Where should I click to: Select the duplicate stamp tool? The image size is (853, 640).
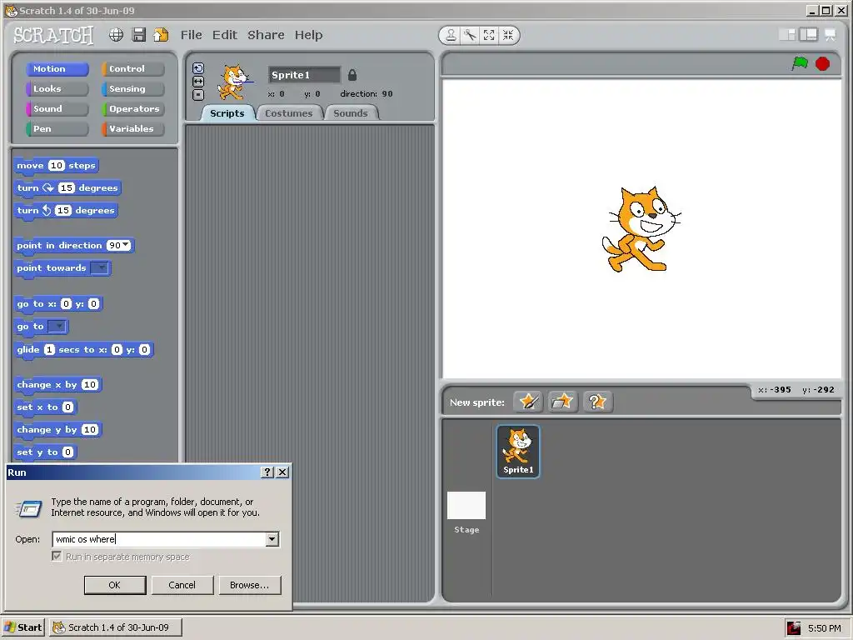coord(451,35)
